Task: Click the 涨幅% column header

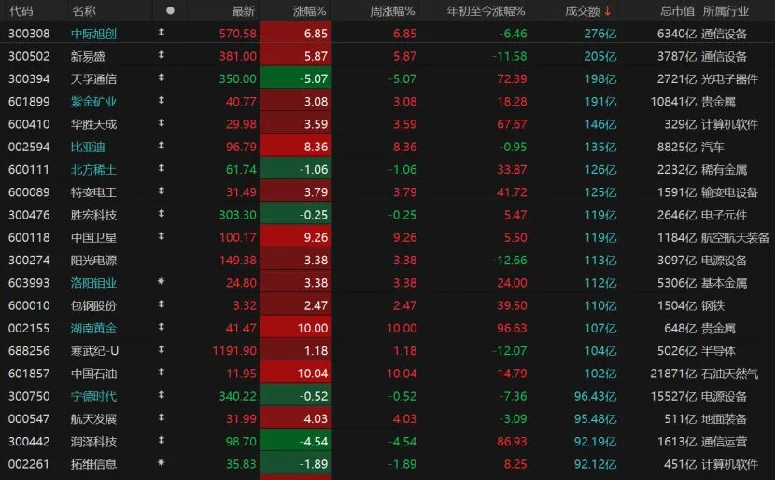Action: (310, 11)
